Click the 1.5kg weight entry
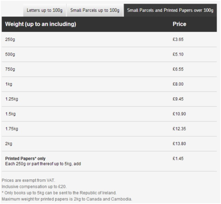Image resolution: width=221 pixels, height=204 pixels. 11,114
